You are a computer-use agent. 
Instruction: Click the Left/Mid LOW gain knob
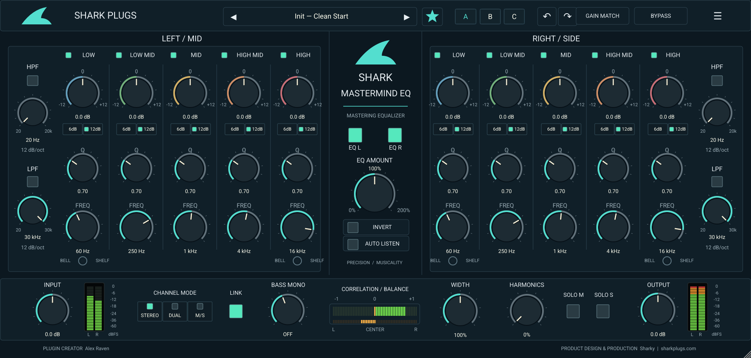pyautogui.click(x=83, y=92)
